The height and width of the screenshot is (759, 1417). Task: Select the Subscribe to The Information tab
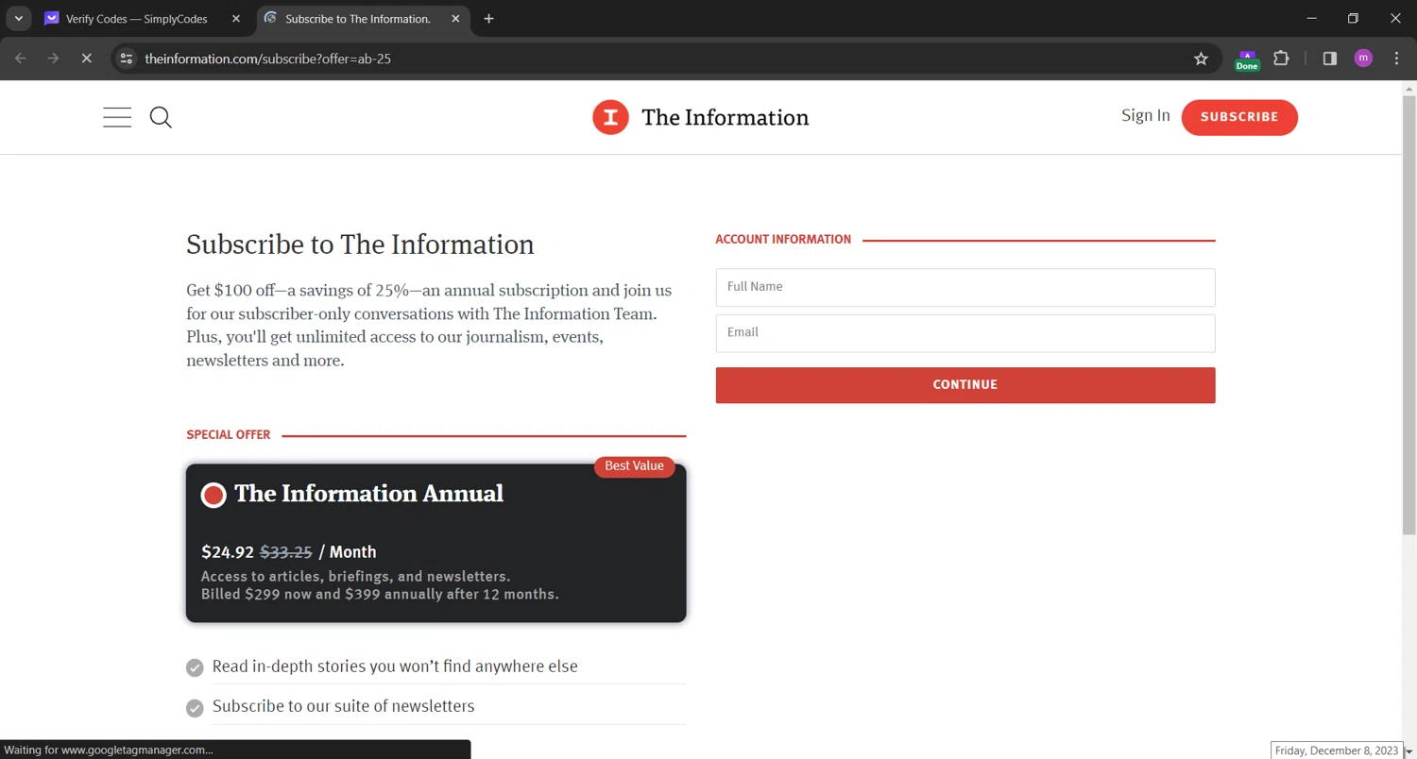click(x=359, y=19)
